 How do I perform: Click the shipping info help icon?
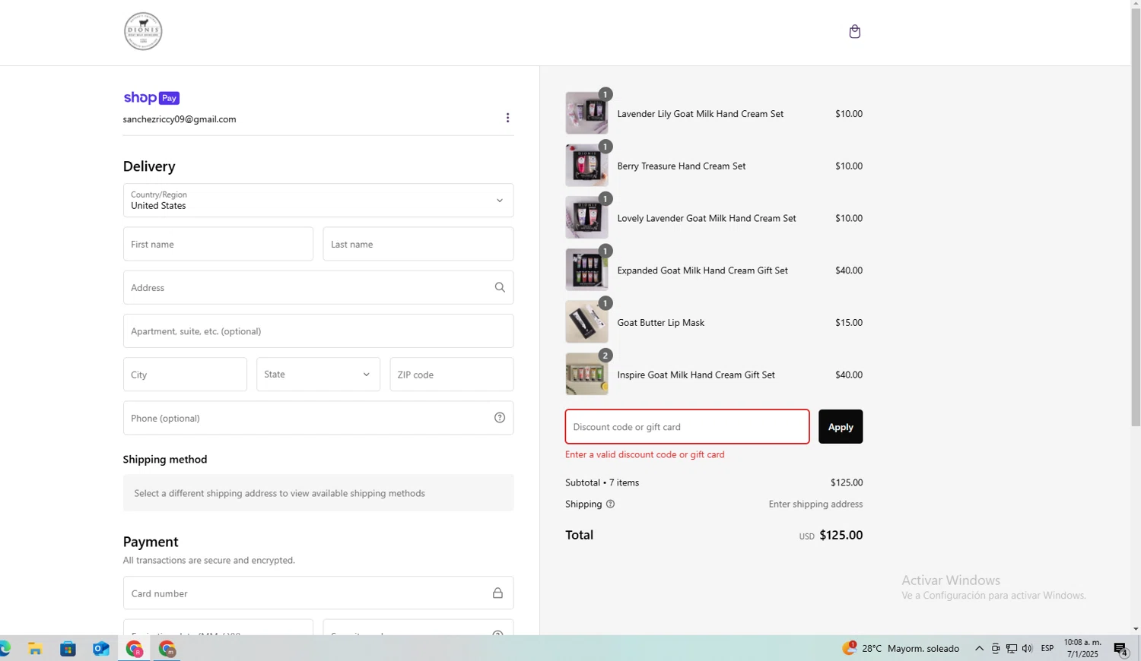610,504
